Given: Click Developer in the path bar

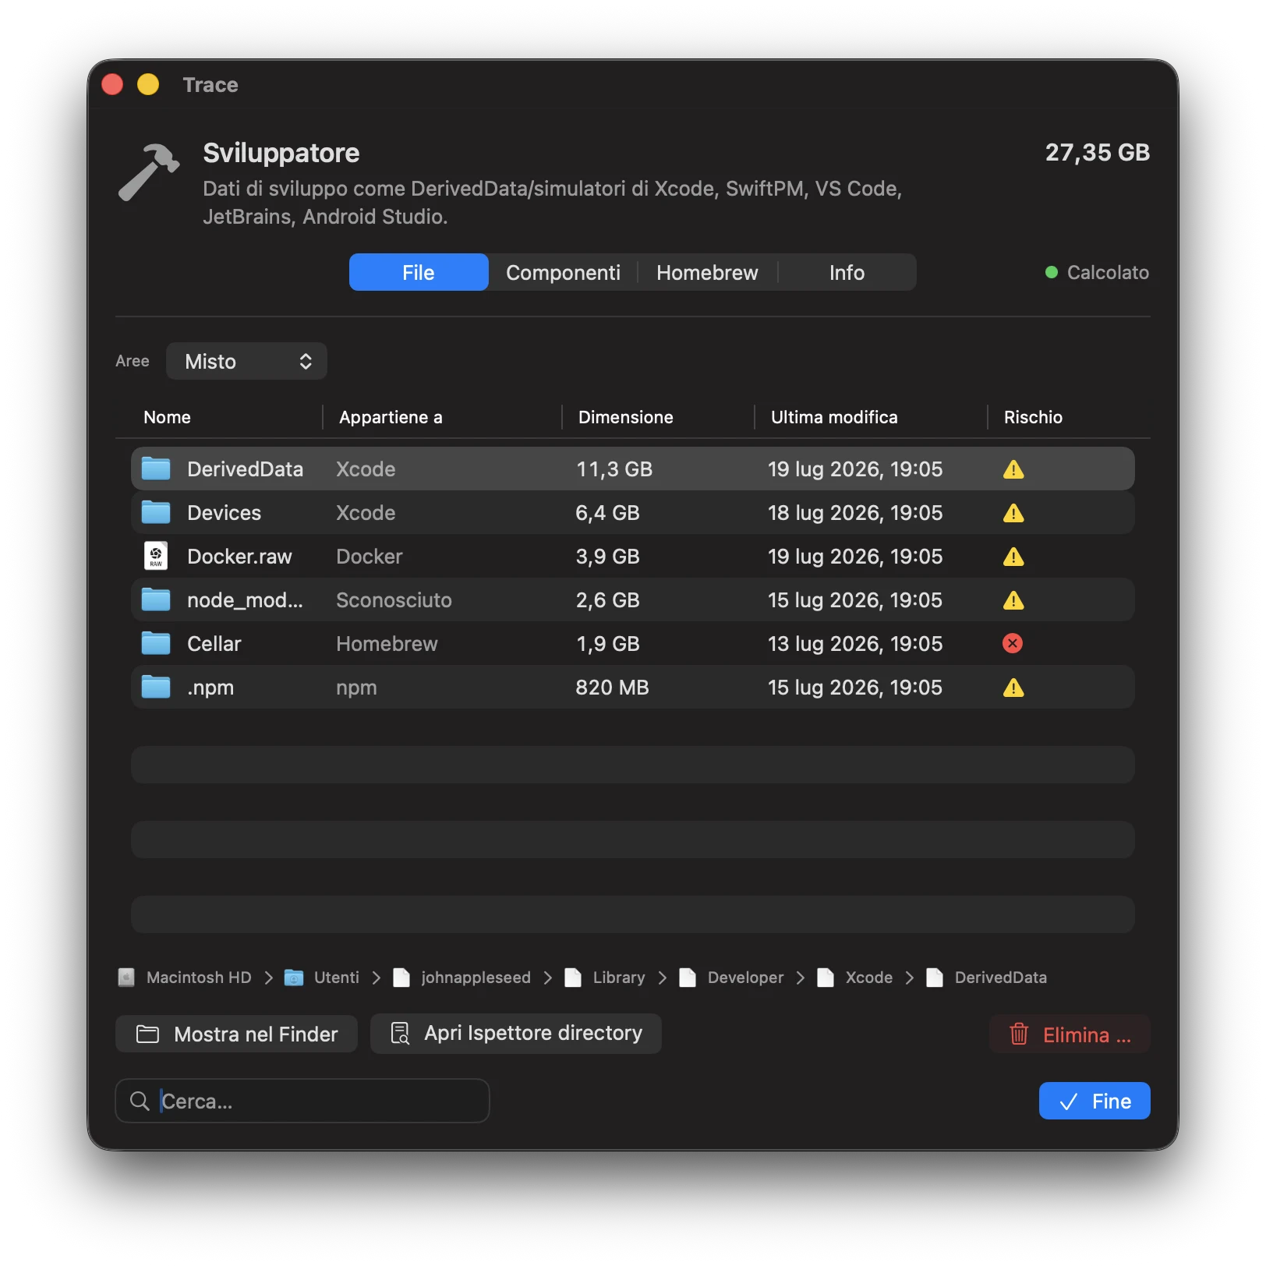Looking at the screenshot, I should pos(745,978).
